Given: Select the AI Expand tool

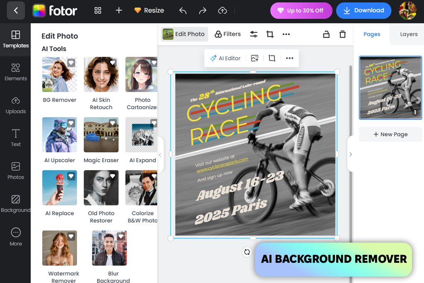Looking at the screenshot, I should [142, 140].
